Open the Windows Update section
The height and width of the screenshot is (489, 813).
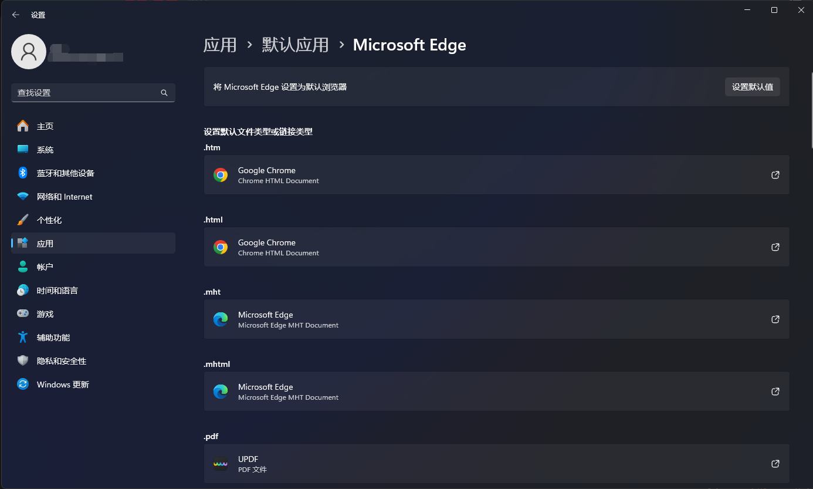coord(63,385)
